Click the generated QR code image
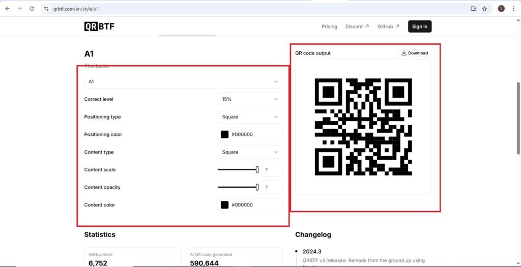The image size is (521, 267). (x=363, y=127)
